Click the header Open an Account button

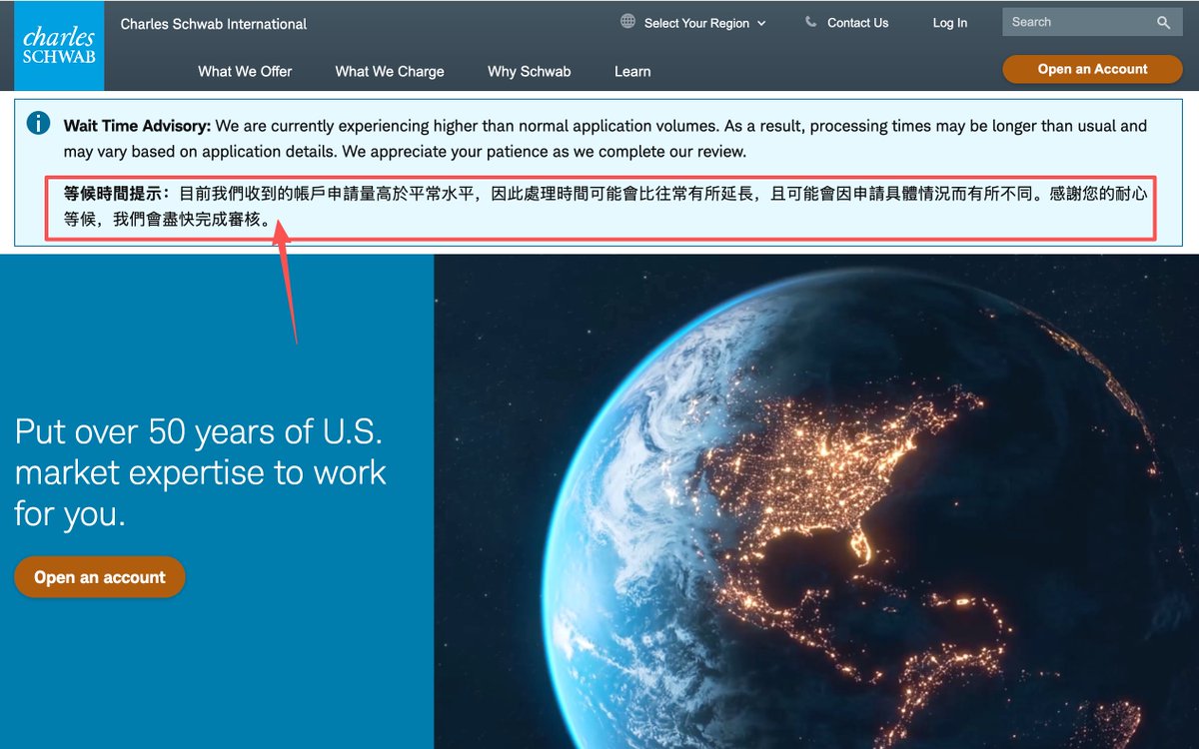point(1092,69)
